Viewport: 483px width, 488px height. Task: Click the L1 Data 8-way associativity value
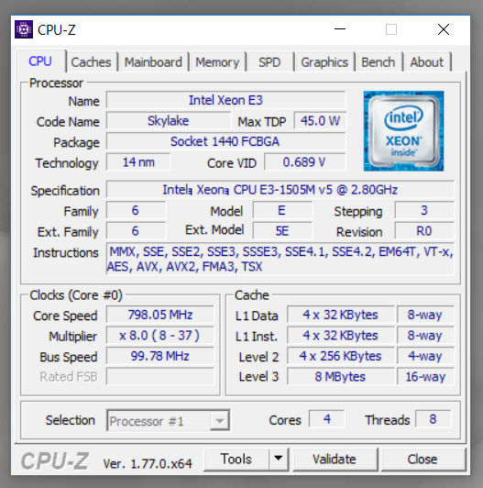[x=425, y=315]
